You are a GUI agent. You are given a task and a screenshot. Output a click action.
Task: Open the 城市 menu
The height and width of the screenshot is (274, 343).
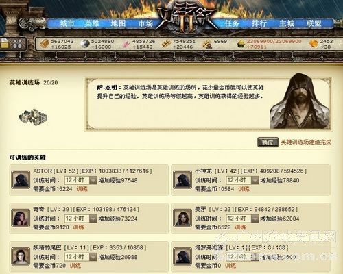pos(67,23)
